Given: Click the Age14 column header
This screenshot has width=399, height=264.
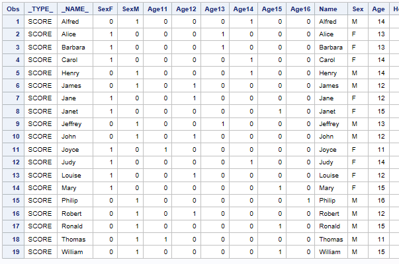Looking at the screenshot, I should tap(244, 9).
